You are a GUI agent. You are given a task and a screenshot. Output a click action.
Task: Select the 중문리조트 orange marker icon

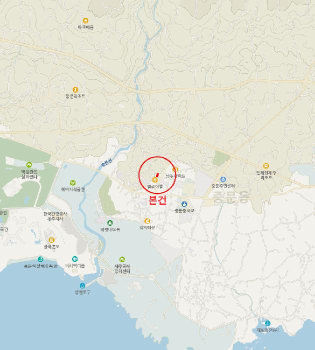tap(75, 89)
